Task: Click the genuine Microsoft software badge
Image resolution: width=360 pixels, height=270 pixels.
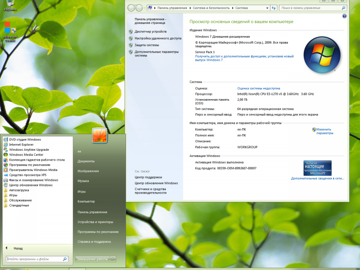Action: (318, 168)
